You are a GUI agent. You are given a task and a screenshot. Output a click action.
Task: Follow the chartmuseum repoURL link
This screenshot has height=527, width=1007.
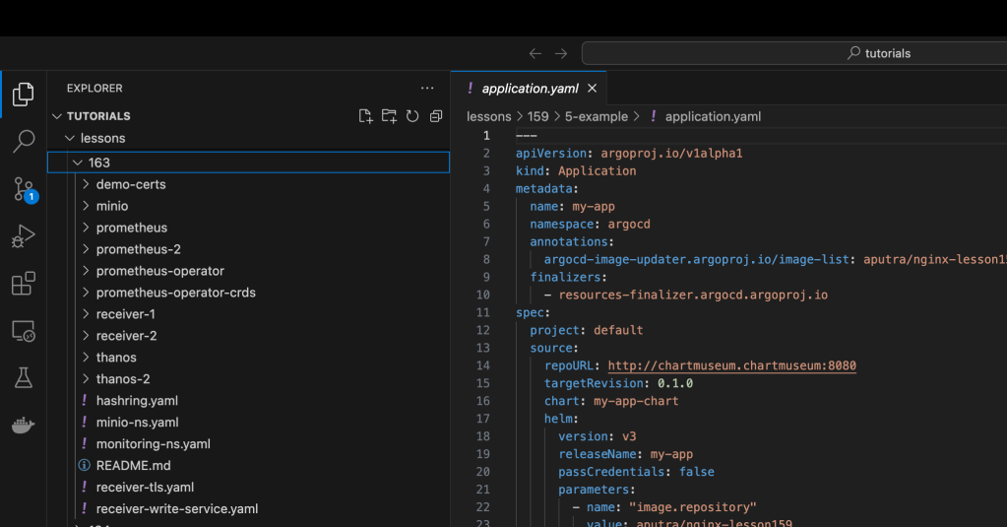pyautogui.click(x=731, y=365)
